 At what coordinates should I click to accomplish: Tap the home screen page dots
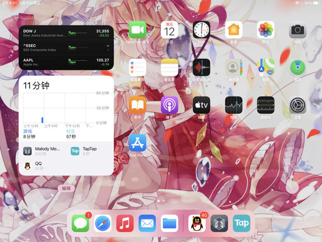[161, 200]
